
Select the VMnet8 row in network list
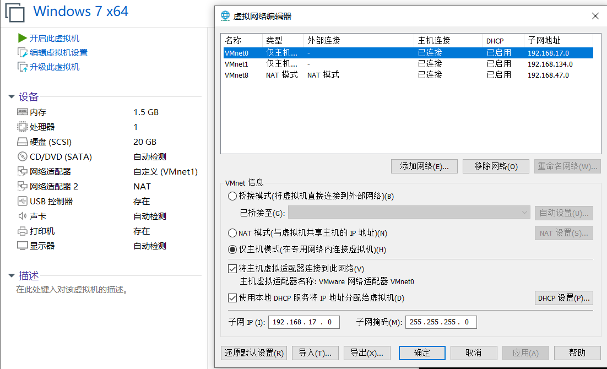tap(408, 75)
